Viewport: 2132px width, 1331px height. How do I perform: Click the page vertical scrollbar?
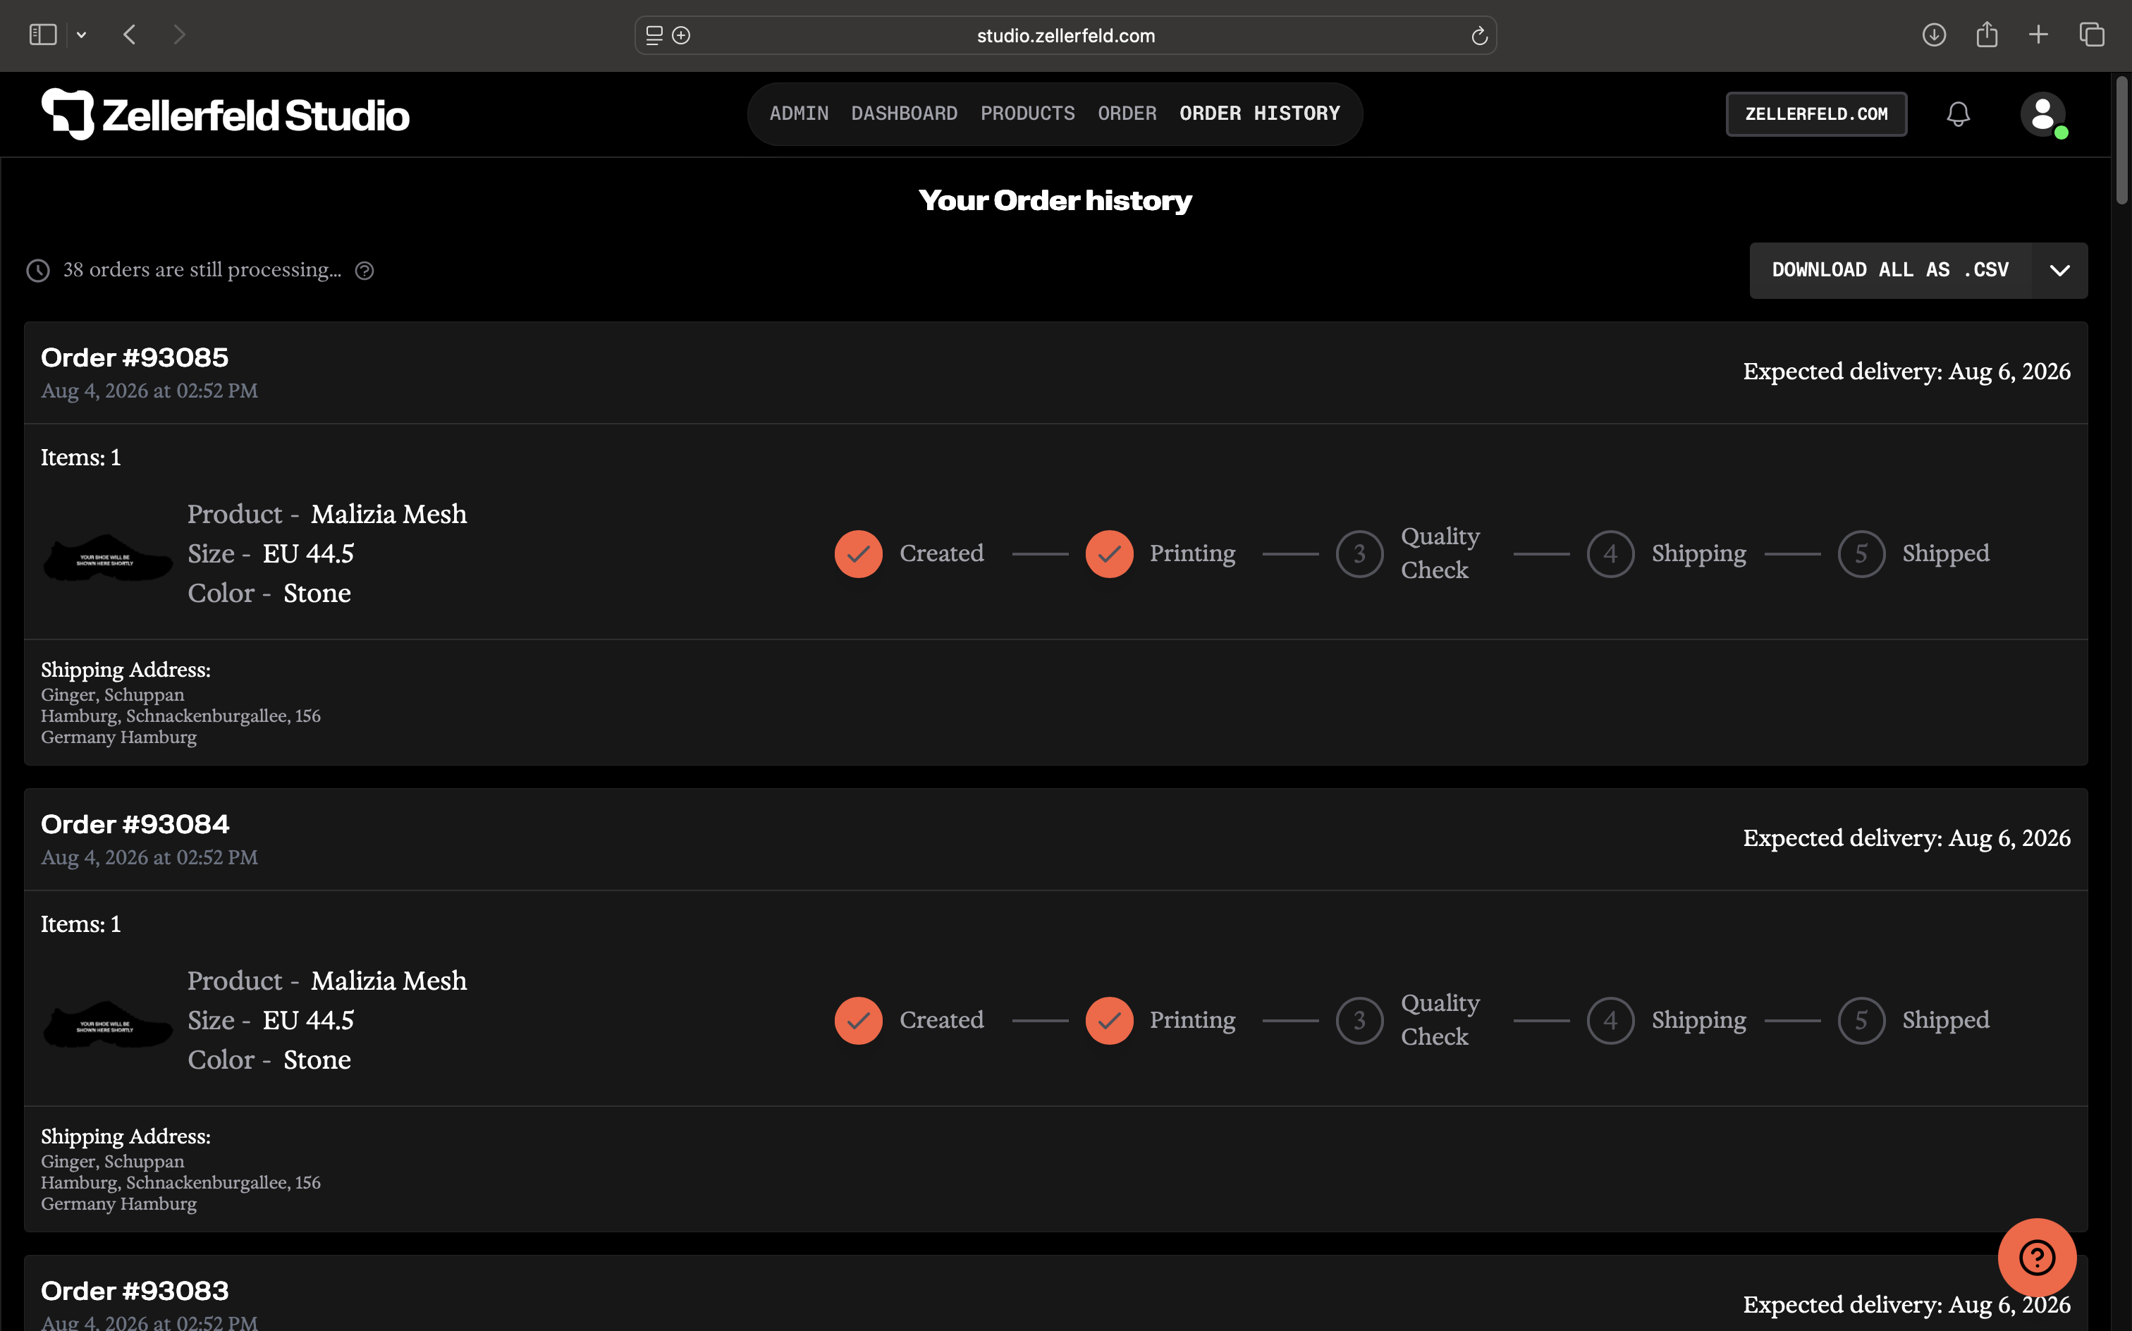point(2121,141)
